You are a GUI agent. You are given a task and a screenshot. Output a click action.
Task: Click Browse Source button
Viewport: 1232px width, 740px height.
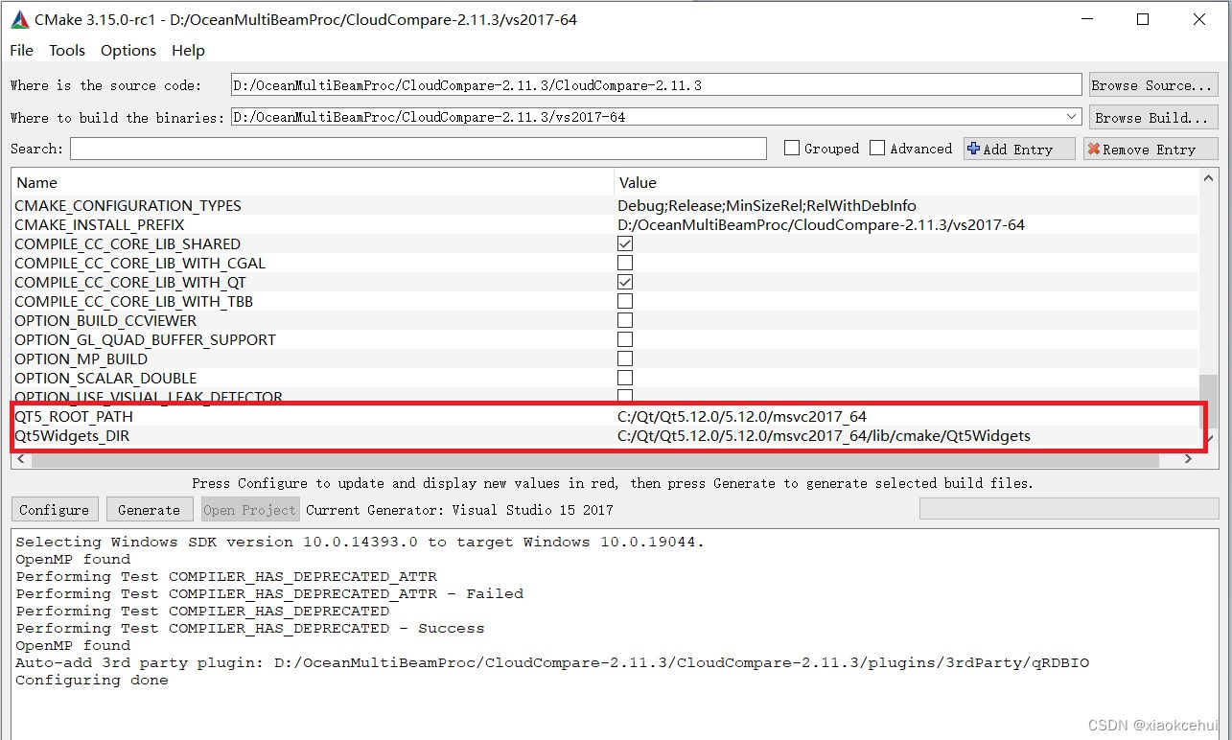pos(1152,84)
